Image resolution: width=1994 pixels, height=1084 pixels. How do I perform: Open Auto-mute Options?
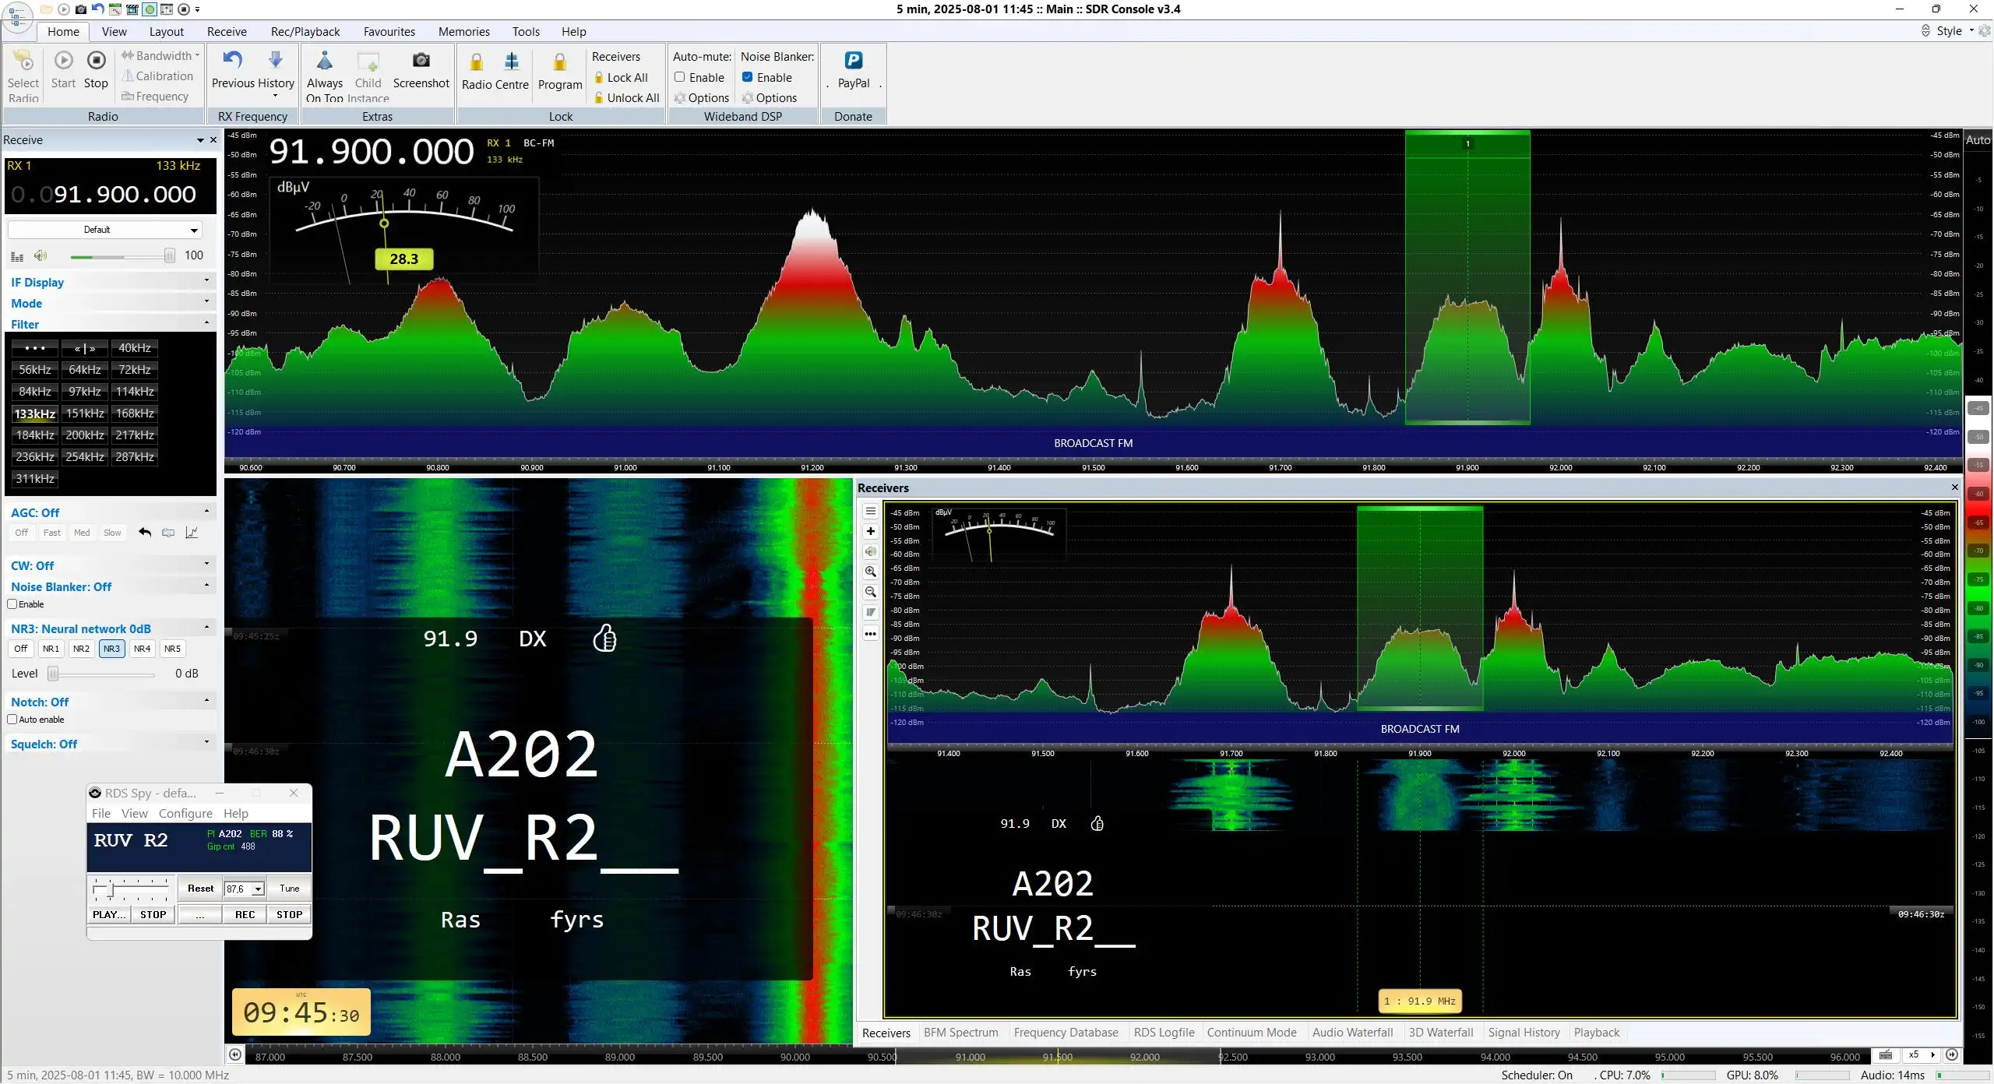[x=702, y=97]
